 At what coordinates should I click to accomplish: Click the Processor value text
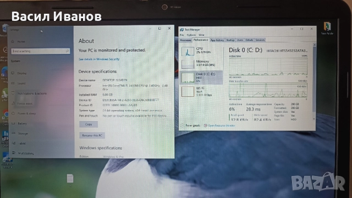point(135,87)
